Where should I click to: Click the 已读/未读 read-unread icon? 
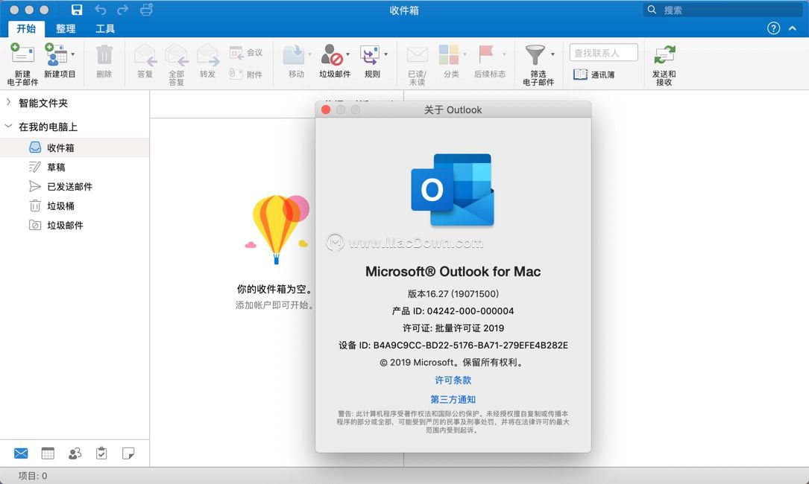point(417,54)
